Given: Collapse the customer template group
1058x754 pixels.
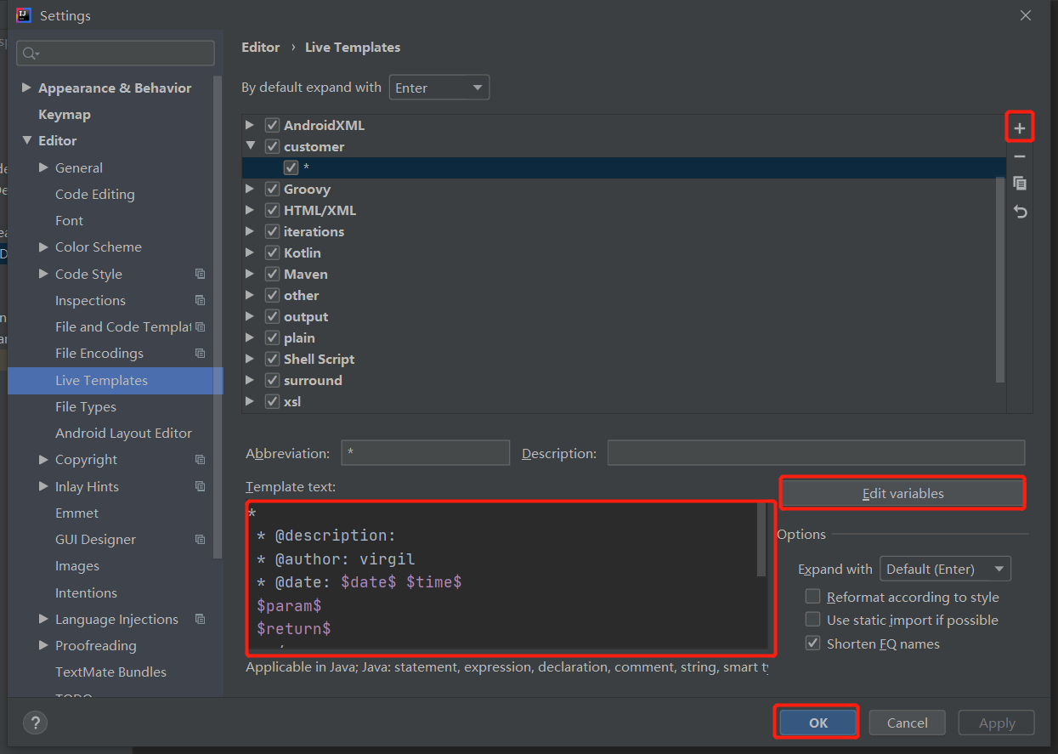Looking at the screenshot, I should point(250,146).
